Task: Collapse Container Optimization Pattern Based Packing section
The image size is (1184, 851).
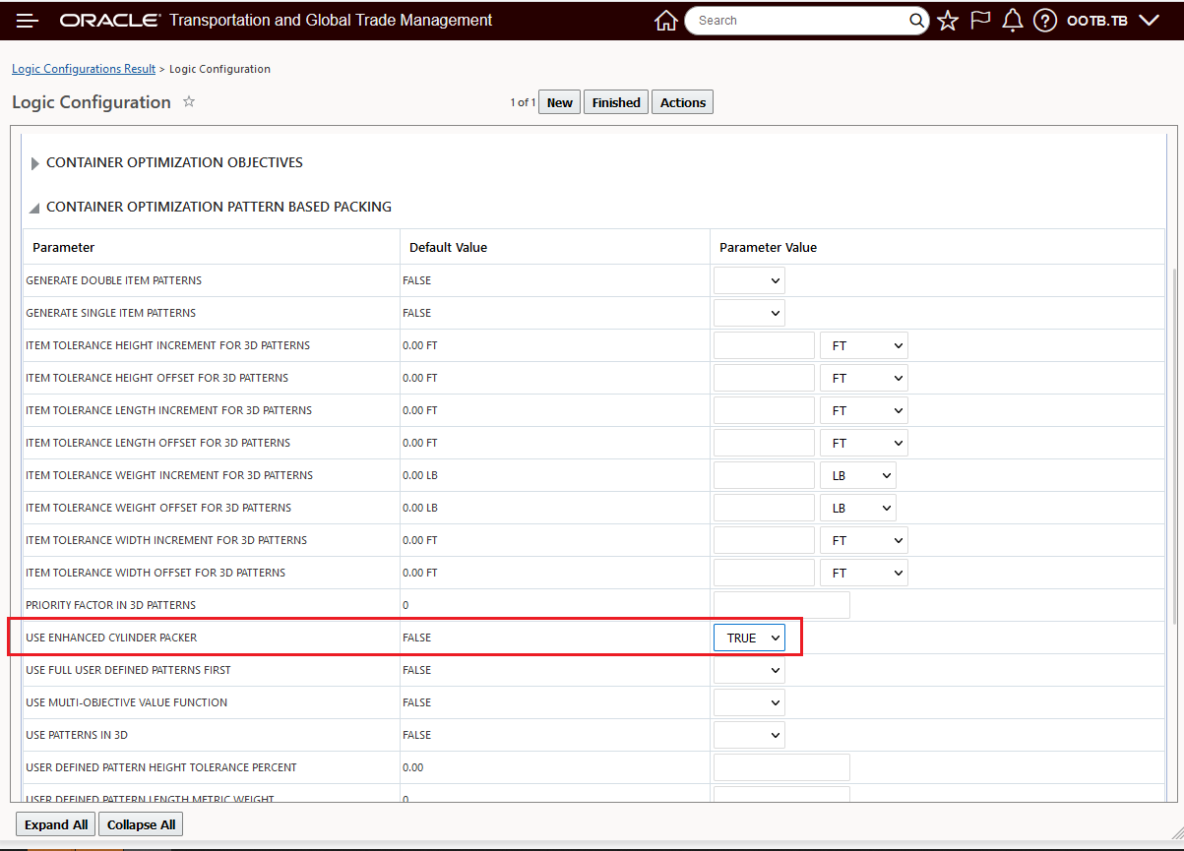Action: (35, 208)
